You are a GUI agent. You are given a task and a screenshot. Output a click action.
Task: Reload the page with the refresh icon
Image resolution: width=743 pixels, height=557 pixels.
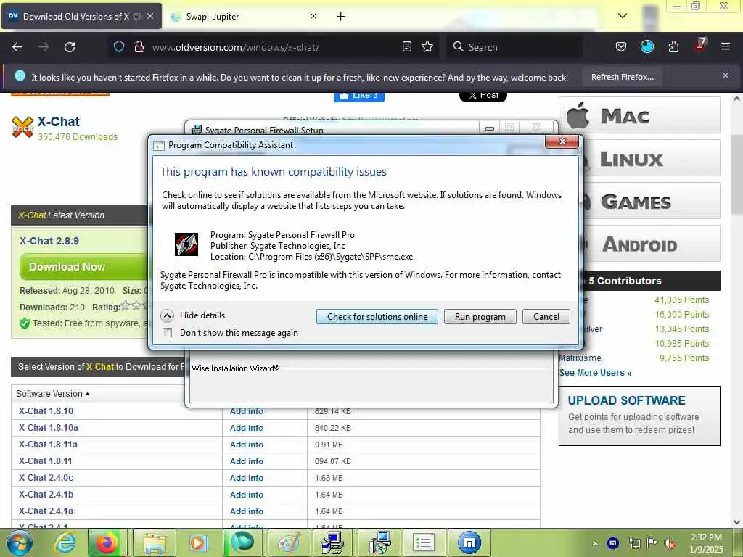click(70, 47)
